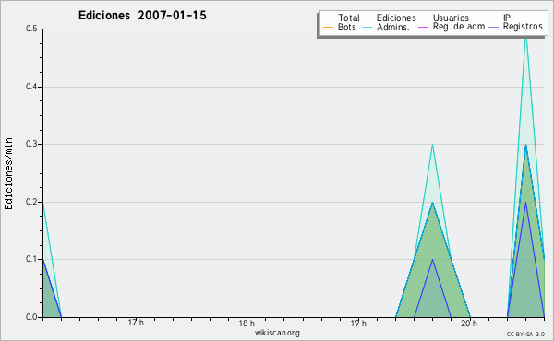The image size is (554, 341).
Task: Click the Registros legend label
Action: (523, 27)
